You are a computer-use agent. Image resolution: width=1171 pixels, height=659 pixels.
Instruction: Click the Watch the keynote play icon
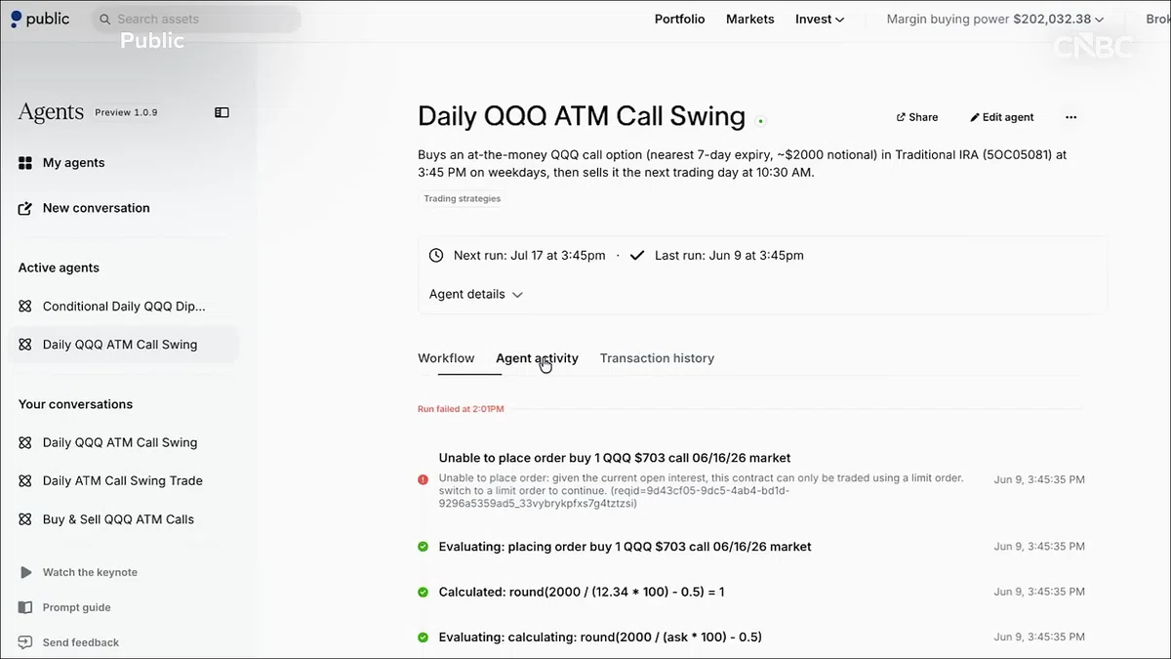click(26, 572)
